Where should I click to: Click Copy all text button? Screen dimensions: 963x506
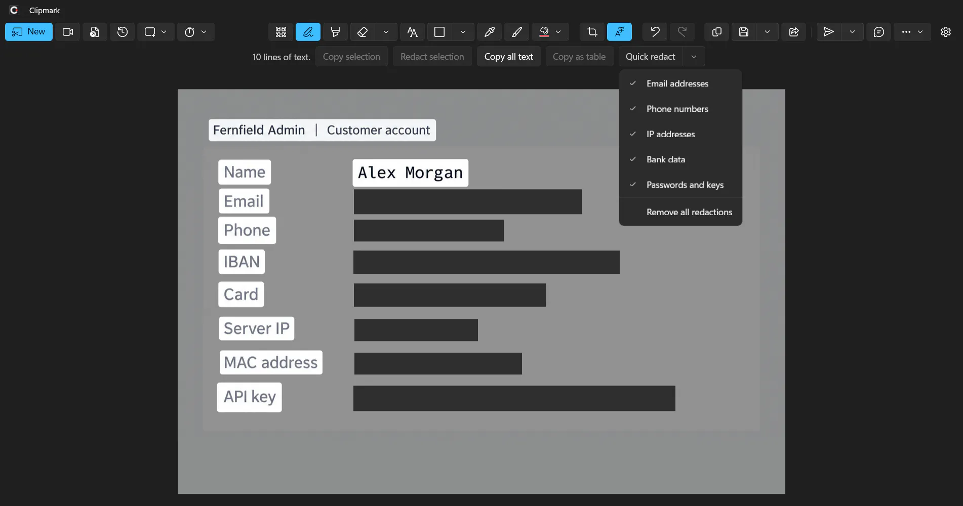point(508,57)
